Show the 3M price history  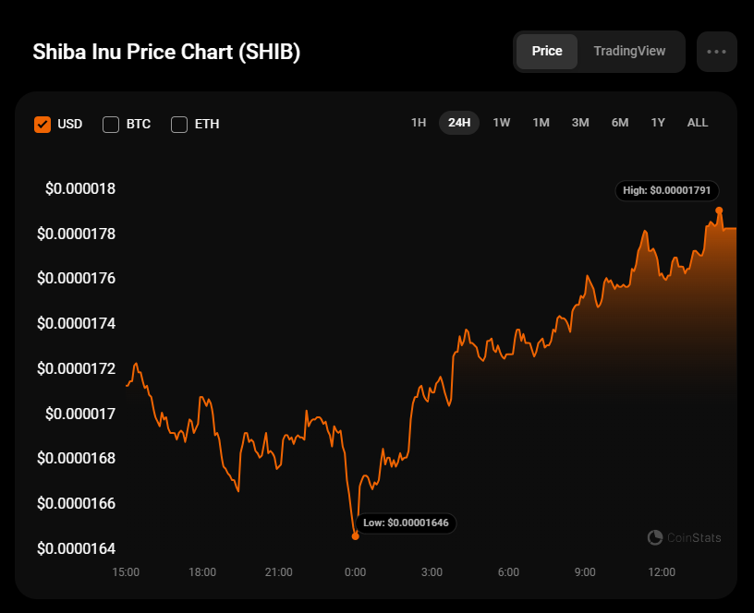click(580, 123)
